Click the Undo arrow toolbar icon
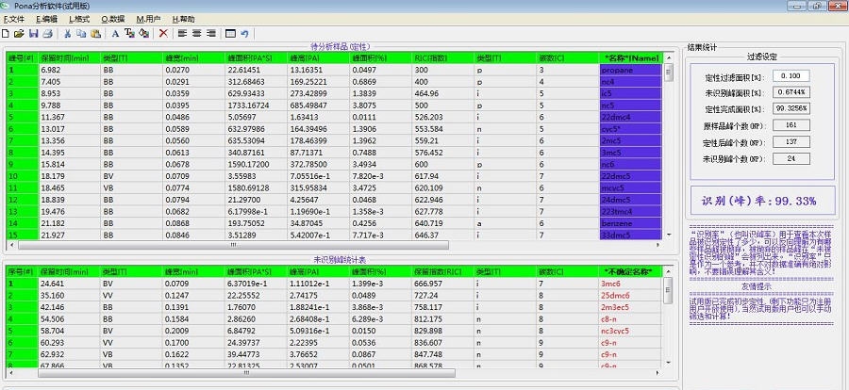The image size is (849, 390). tap(245, 33)
